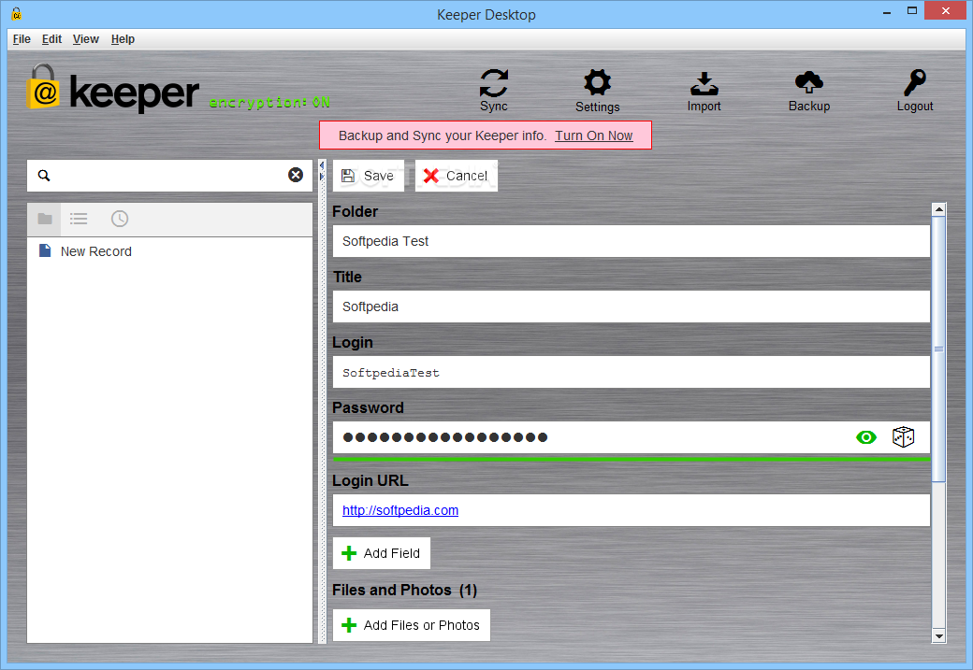The height and width of the screenshot is (670, 973).
Task: Close the Keeper Desktop window
Action: [x=946, y=10]
